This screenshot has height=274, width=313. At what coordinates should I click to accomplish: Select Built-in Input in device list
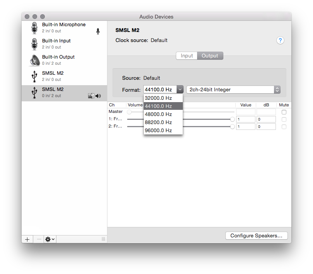click(64, 44)
